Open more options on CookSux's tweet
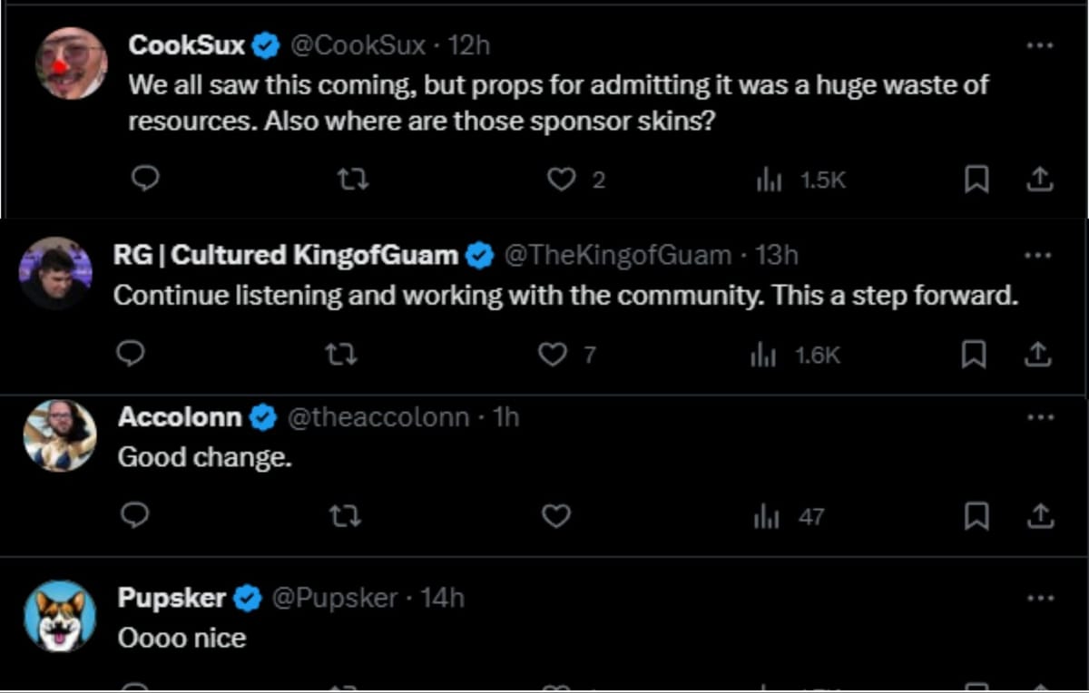The image size is (1089, 693). tap(1039, 44)
